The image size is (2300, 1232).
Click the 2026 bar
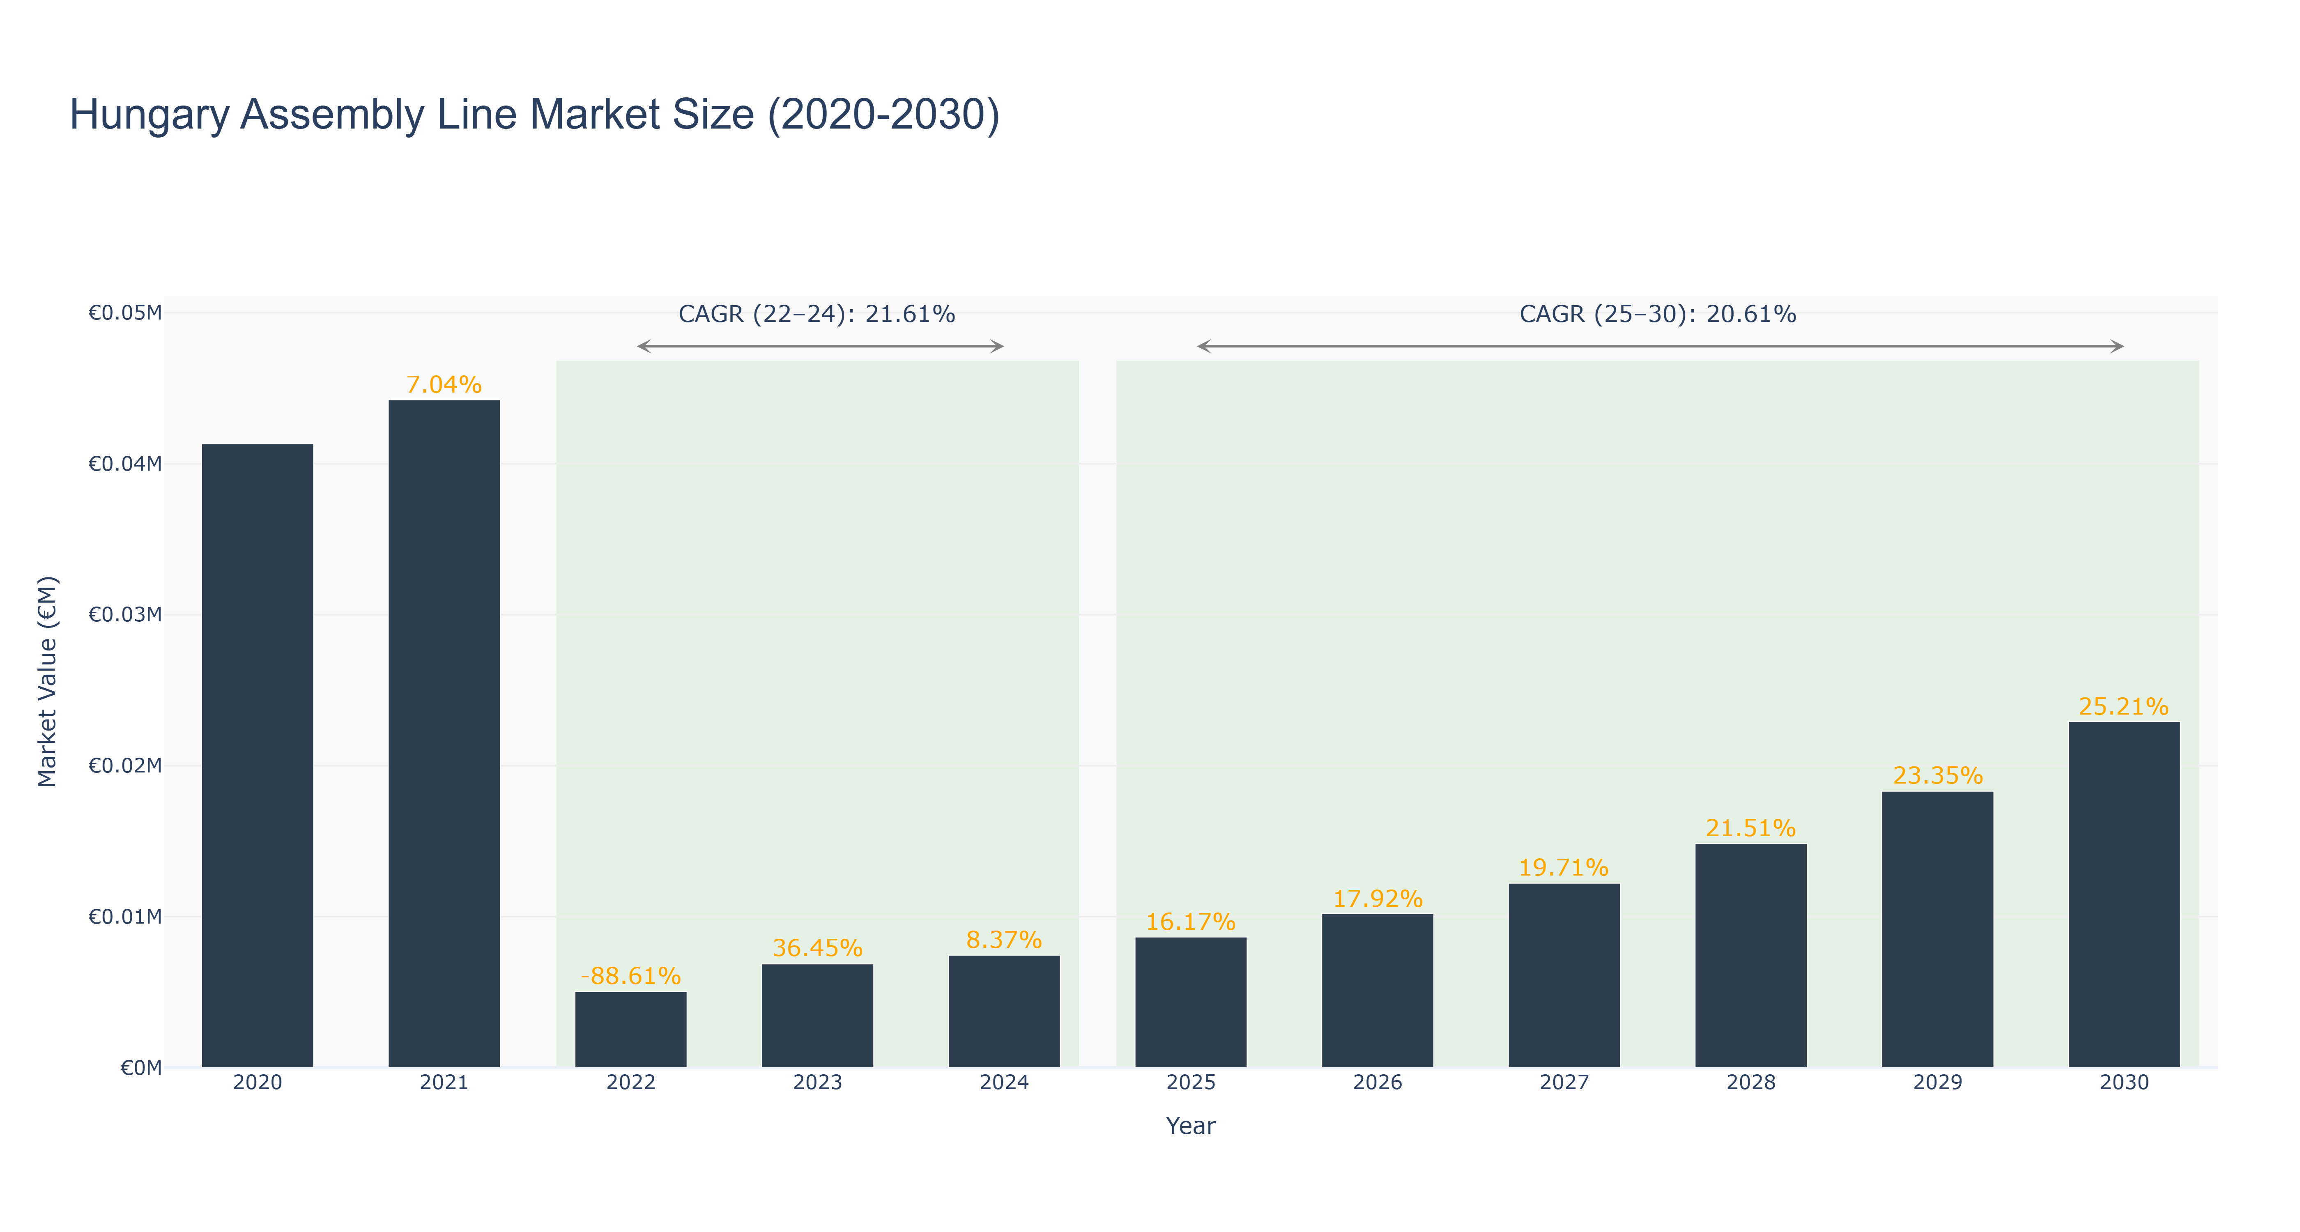point(1377,991)
